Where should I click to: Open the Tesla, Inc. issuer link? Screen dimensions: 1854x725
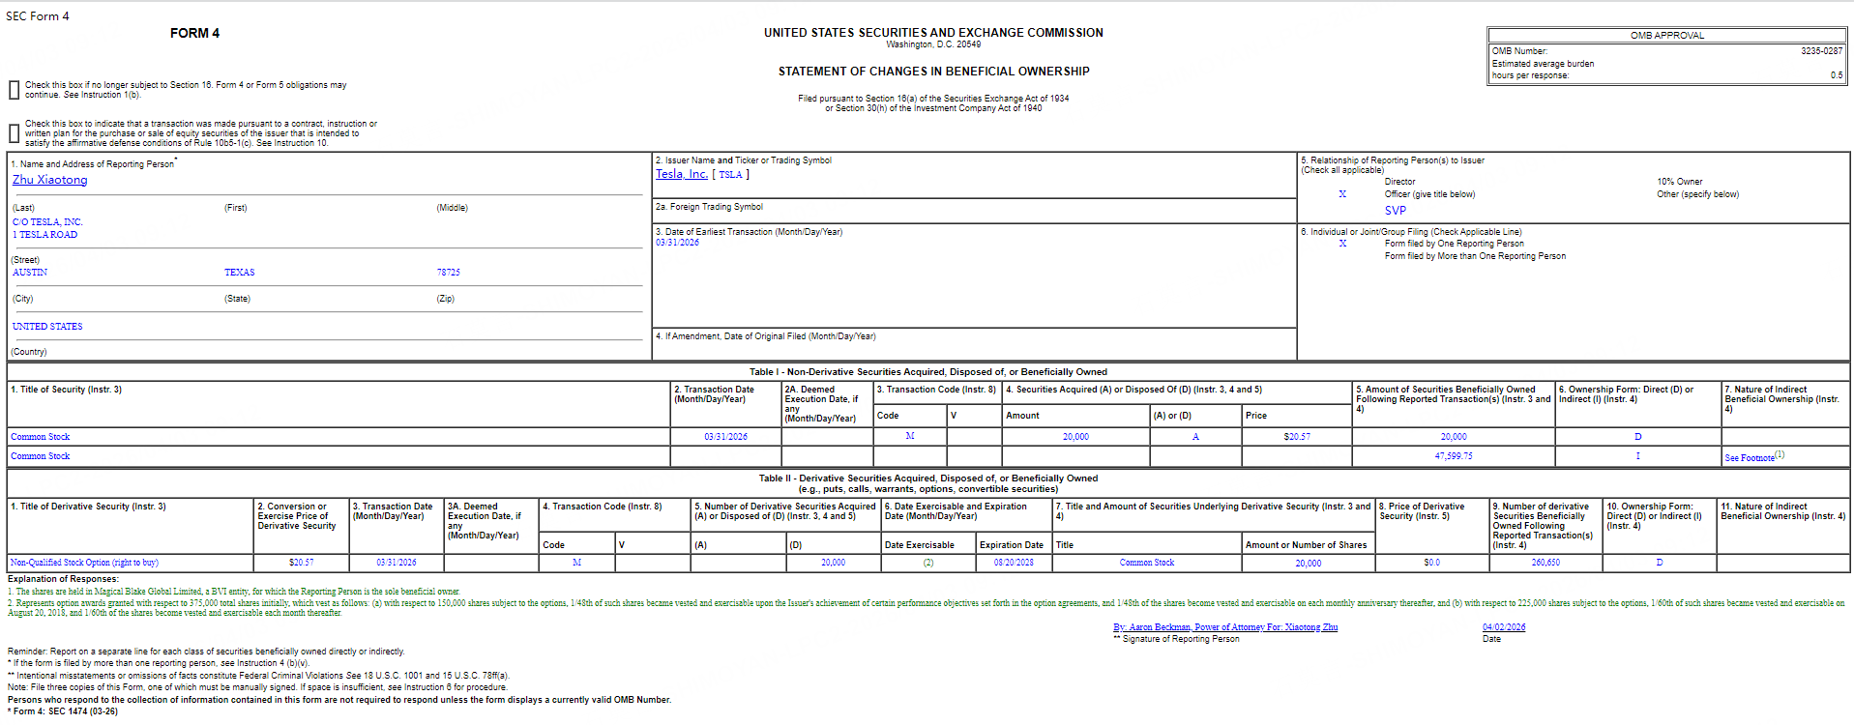coord(682,174)
